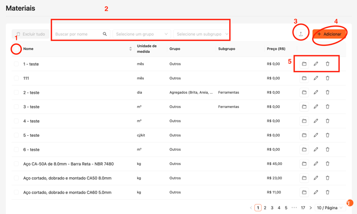The height and width of the screenshot is (214, 357).
Task: Delete the '2 - teste' material row
Action: coord(328,93)
